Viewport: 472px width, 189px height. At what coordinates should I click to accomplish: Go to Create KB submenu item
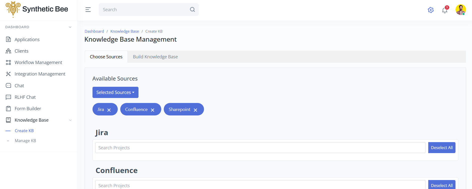tap(24, 131)
